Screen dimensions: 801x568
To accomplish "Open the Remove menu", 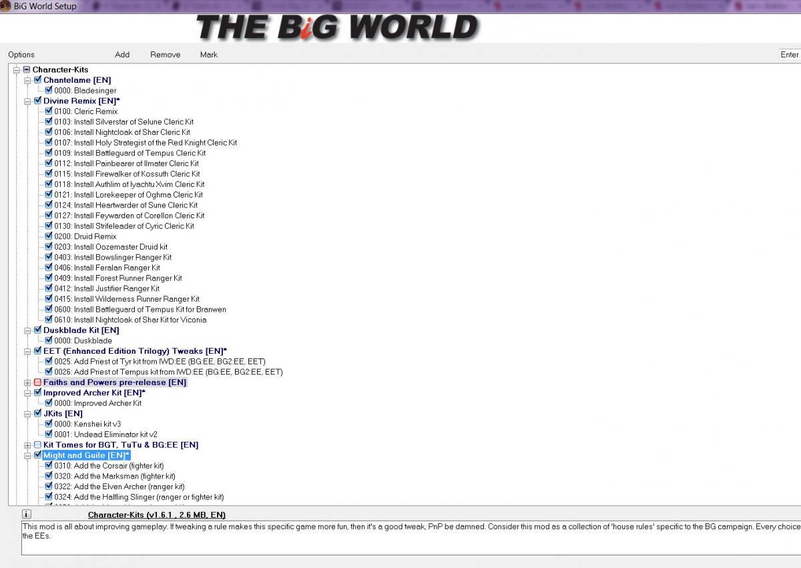I will pos(165,55).
